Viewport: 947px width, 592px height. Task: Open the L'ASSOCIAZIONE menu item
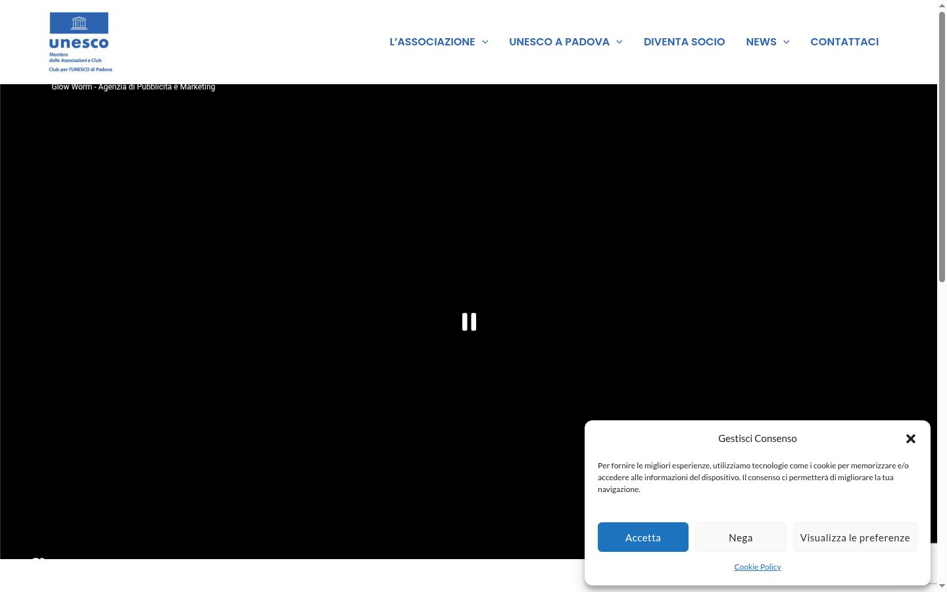click(x=432, y=42)
